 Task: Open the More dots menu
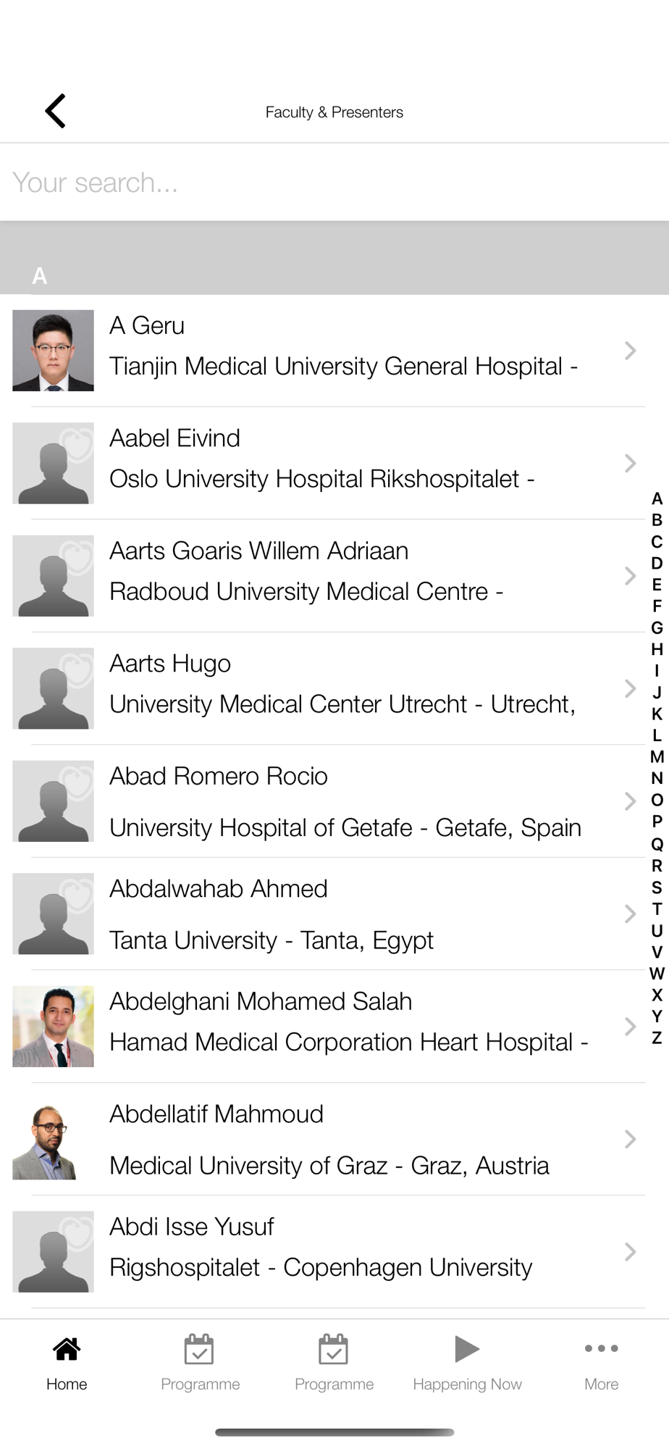(601, 1348)
